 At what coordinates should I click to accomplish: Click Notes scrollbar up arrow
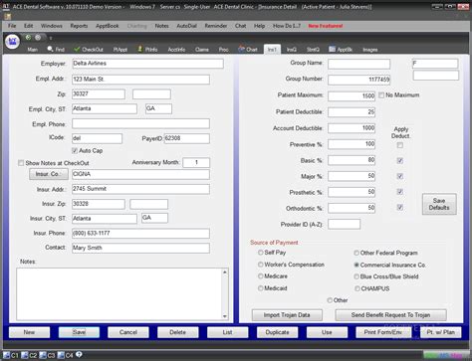(x=225, y=272)
